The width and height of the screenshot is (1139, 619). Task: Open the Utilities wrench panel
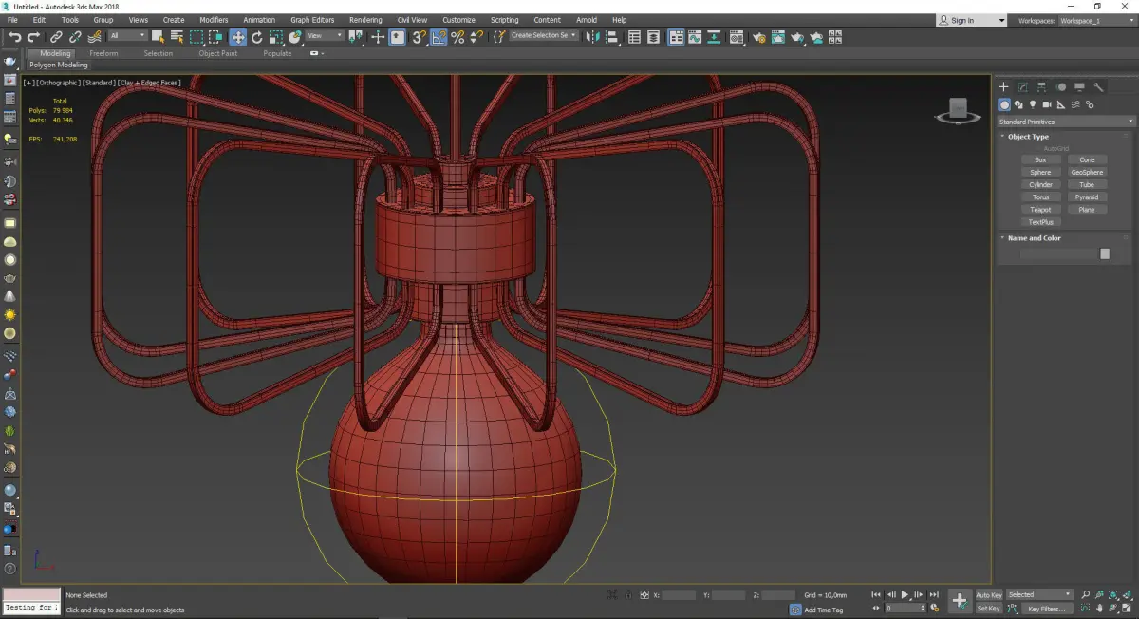[1099, 87]
